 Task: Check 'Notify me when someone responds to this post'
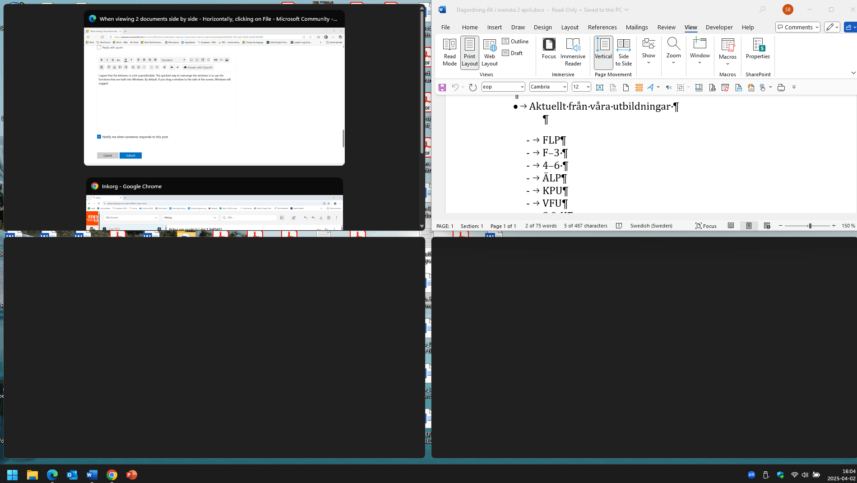[x=99, y=137]
